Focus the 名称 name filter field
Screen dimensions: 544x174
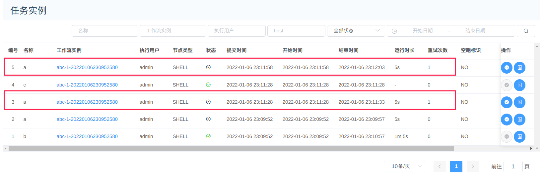pyautogui.click(x=105, y=31)
